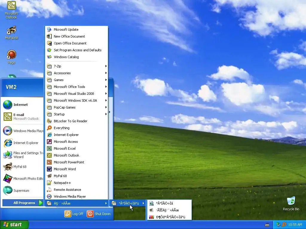
Task: Expand the garbled-name folder under Windows Media Player
Action: coord(76,203)
